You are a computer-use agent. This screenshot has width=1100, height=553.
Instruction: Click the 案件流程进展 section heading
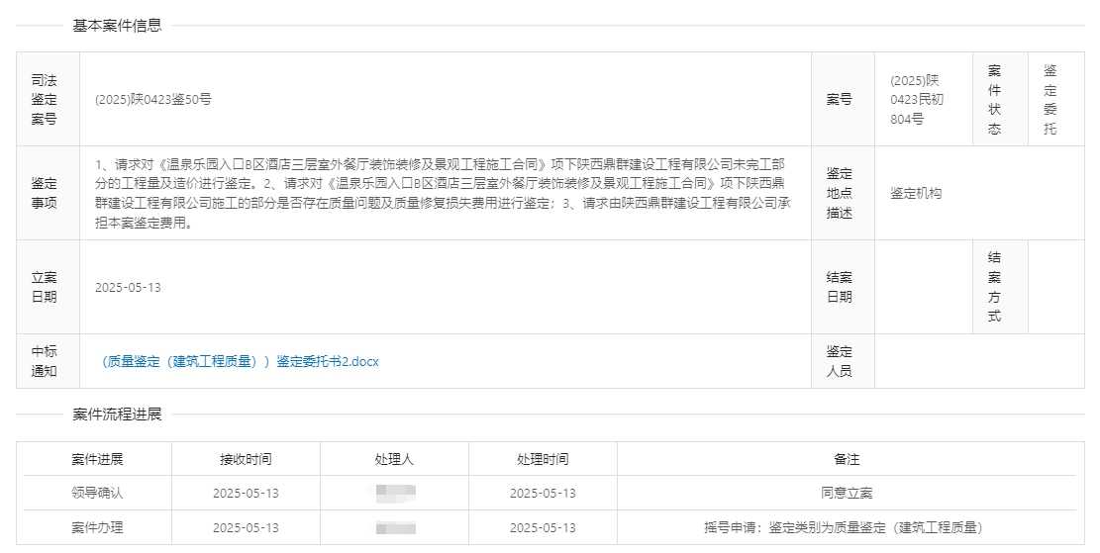pos(117,415)
